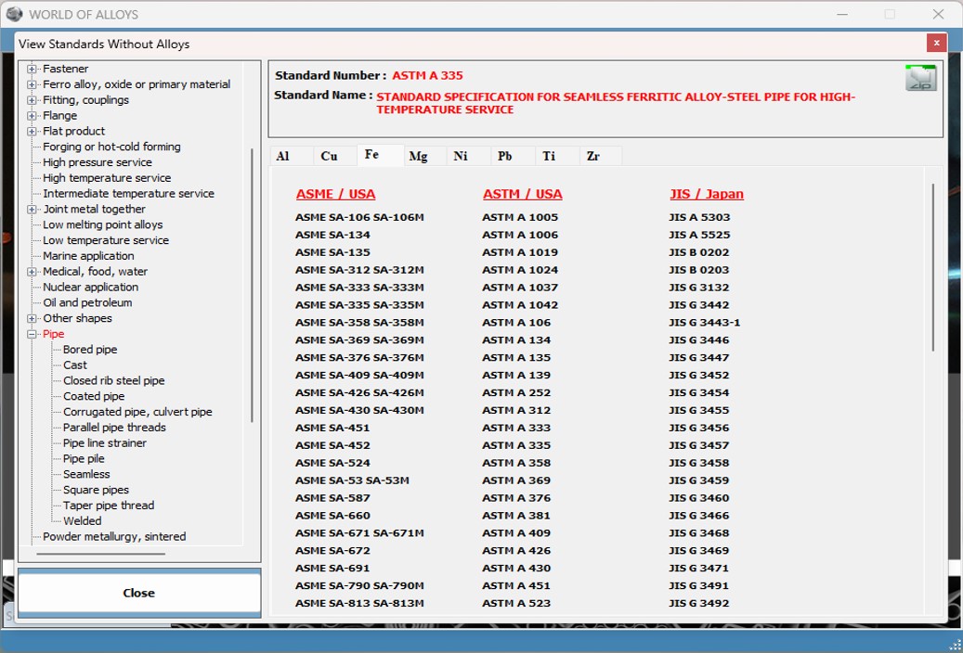This screenshot has height=653, width=963.
Task: Open the ASTM A 106 entry
Action: (516, 323)
